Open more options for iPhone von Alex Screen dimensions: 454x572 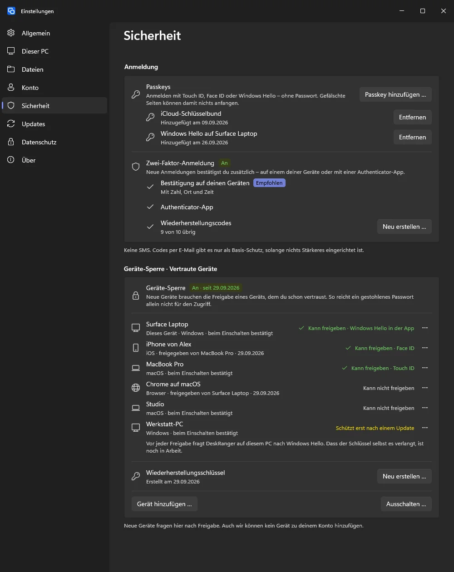pos(425,348)
